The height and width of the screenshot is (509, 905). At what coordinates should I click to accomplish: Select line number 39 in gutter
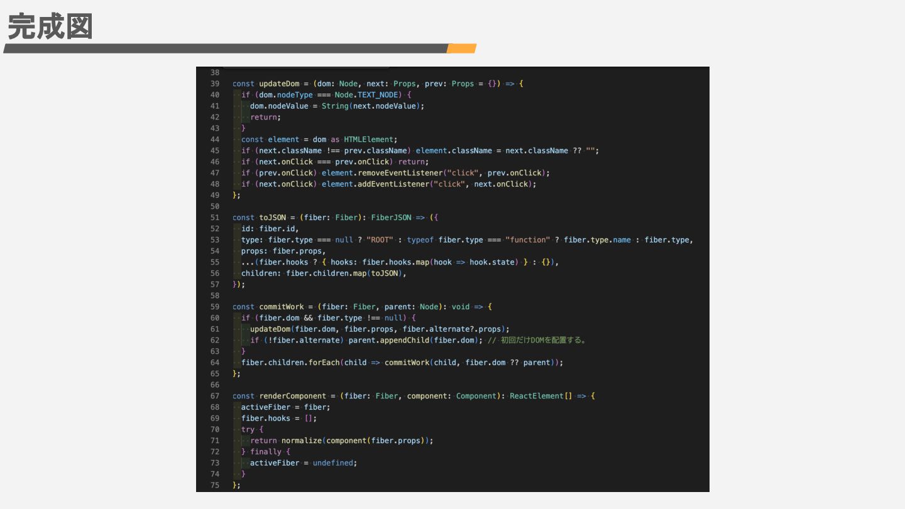pos(215,84)
